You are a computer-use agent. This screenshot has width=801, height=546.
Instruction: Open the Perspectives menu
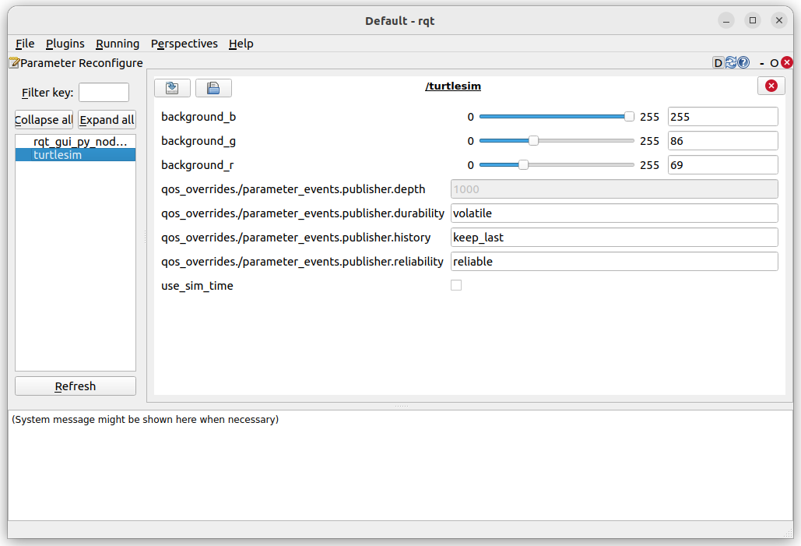click(x=184, y=44)
